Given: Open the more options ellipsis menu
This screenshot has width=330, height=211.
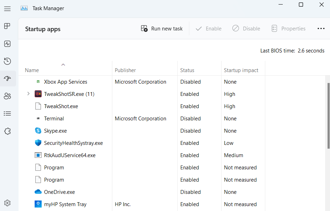Looking at the screenshot, I should pyautogui.click(x=321, y=29).
